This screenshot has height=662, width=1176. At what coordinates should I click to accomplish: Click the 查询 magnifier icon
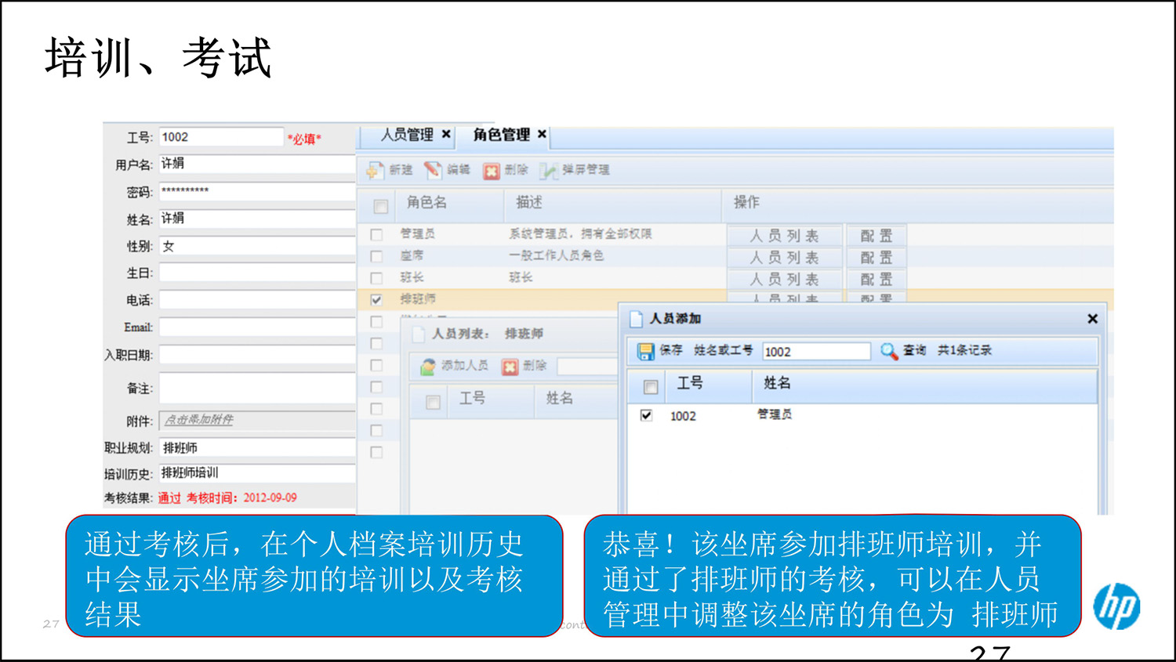point(887,351)
